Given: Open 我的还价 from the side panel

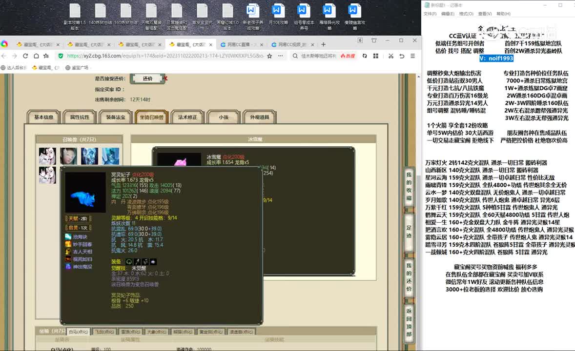Looking at the screenshot, I should click(409, 277).
